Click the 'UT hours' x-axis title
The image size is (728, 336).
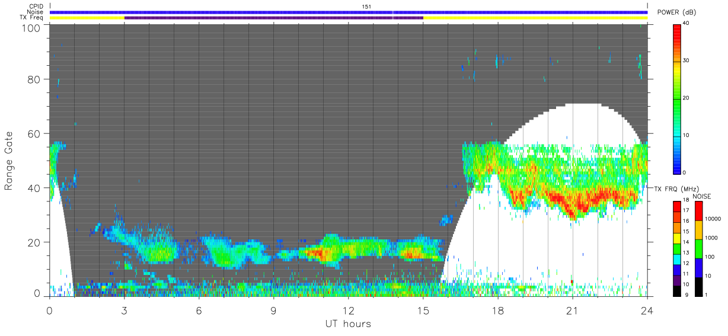(x=348, y=324)
